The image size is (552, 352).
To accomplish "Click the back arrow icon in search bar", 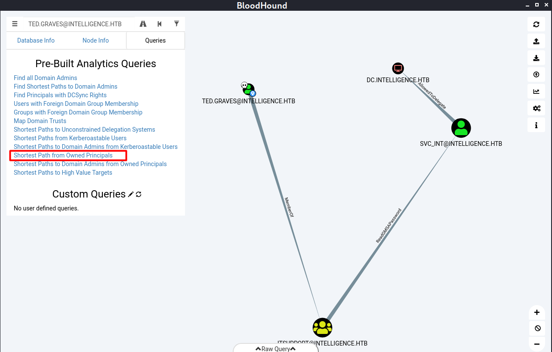I will 160,24.
